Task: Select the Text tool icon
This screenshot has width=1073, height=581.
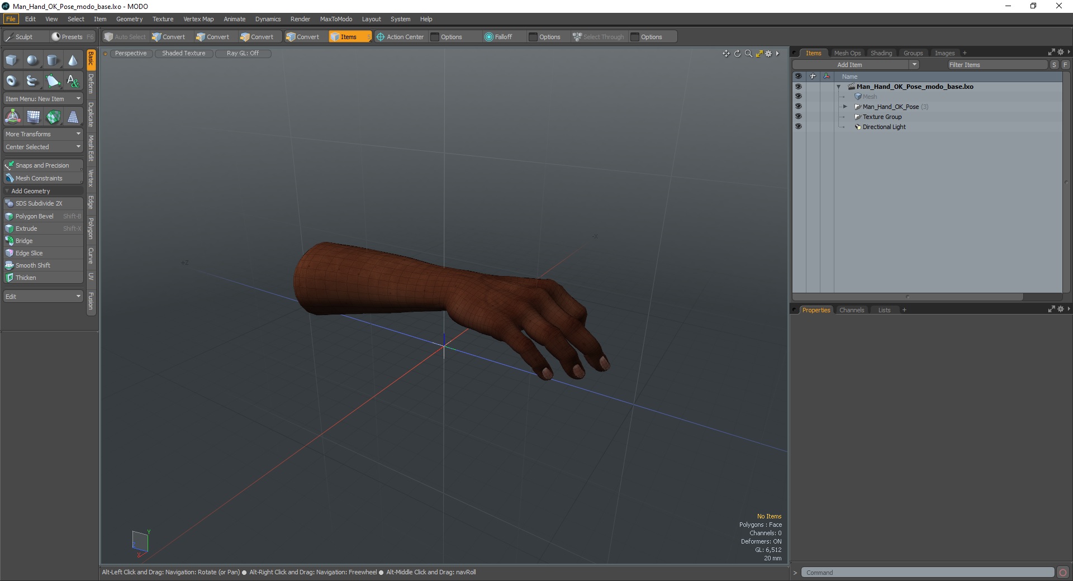Action: click(73, 81)
